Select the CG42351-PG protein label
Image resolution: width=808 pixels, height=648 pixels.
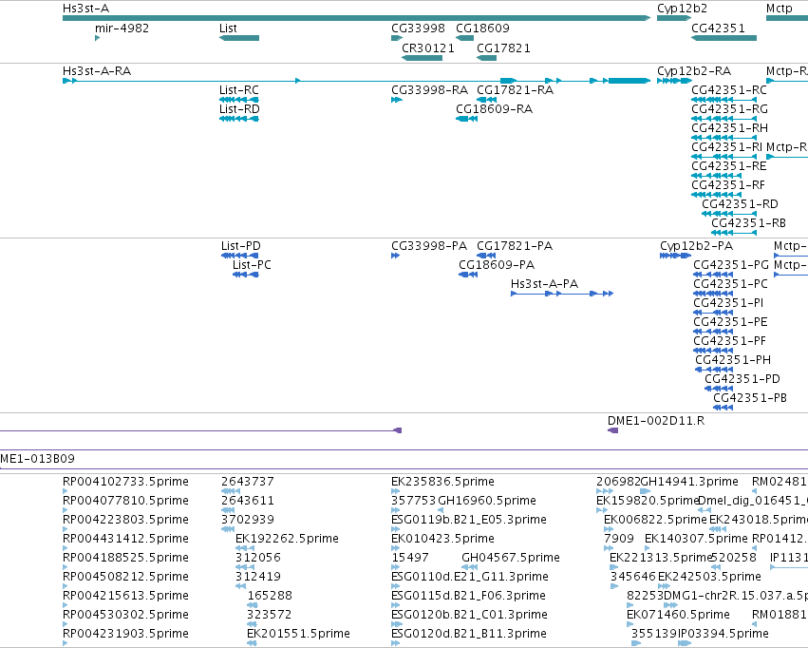pos(731,265)
